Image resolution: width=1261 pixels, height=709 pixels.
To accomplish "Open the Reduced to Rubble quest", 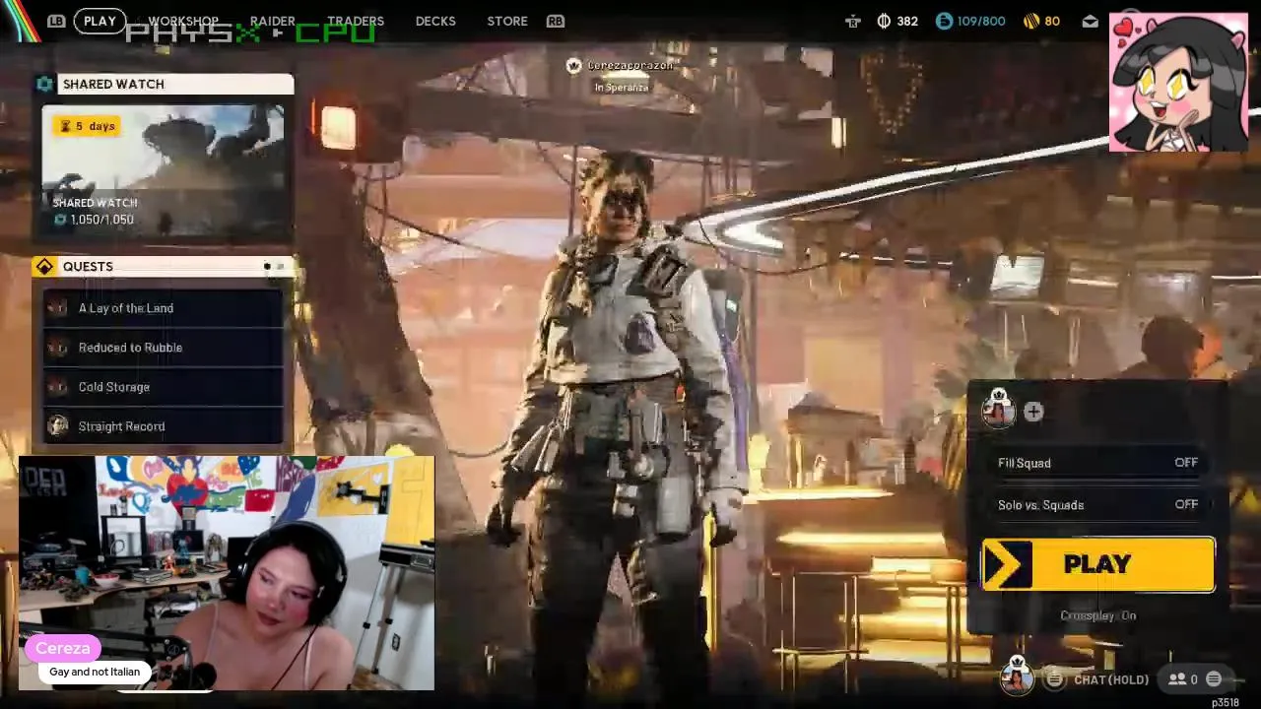I will point(164,348).
